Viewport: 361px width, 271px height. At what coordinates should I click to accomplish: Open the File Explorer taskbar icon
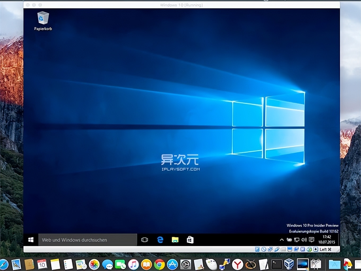tap(175, 240)
